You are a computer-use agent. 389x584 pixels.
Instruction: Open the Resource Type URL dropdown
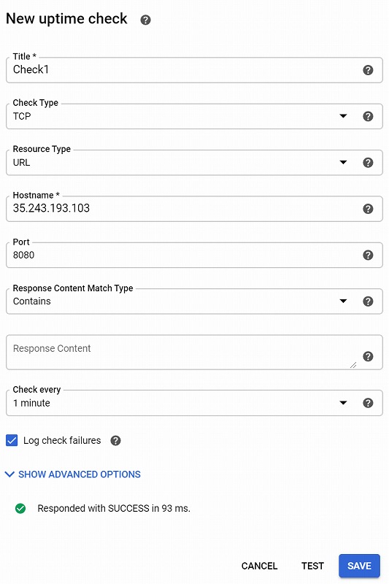(x=174, y=162)
